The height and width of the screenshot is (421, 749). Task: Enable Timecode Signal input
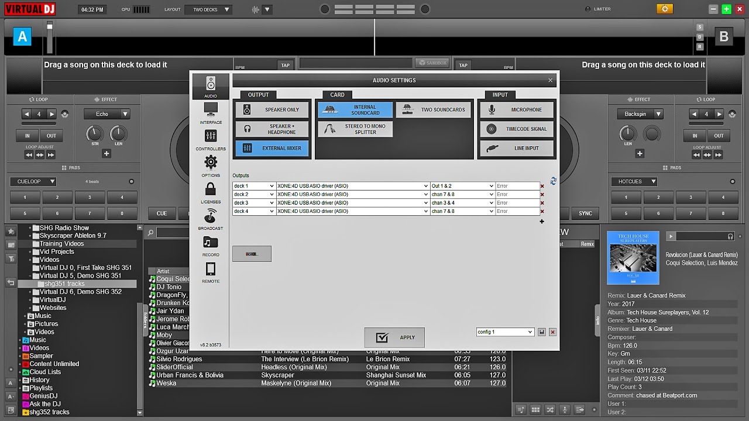[517, 129]
